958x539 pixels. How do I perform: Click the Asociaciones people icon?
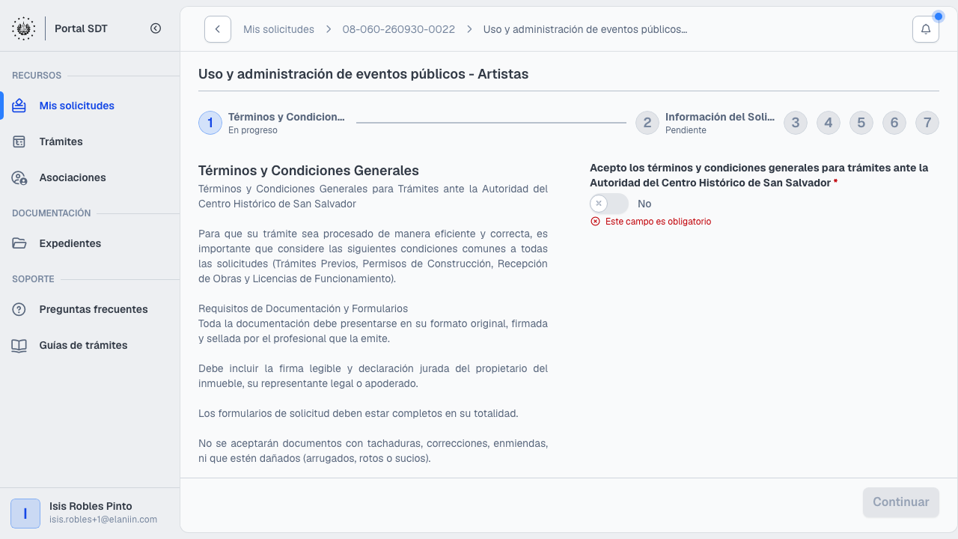[x=19, y=177]
